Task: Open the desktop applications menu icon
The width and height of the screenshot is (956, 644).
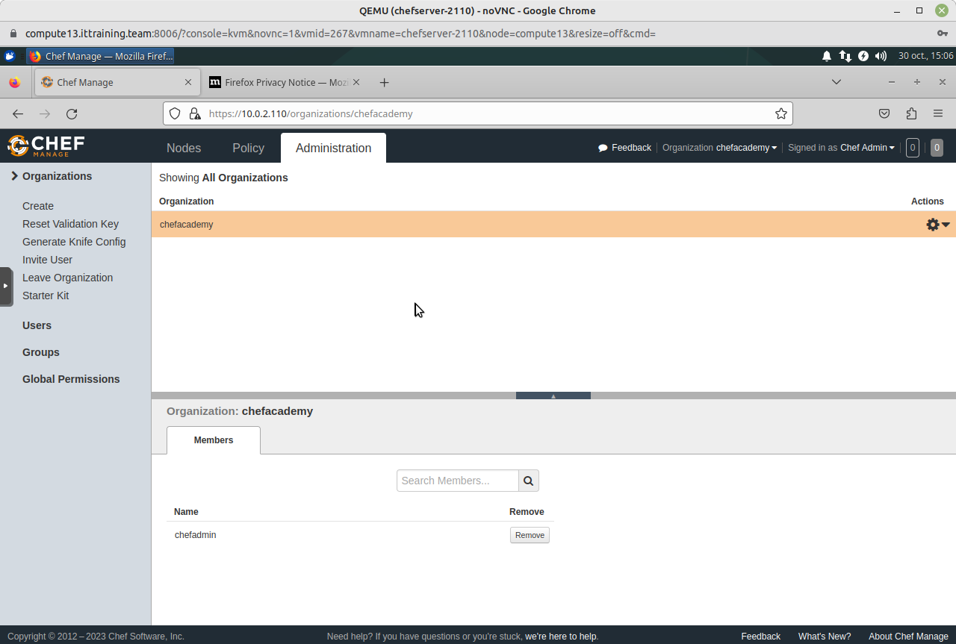Action: click(10, 56)
